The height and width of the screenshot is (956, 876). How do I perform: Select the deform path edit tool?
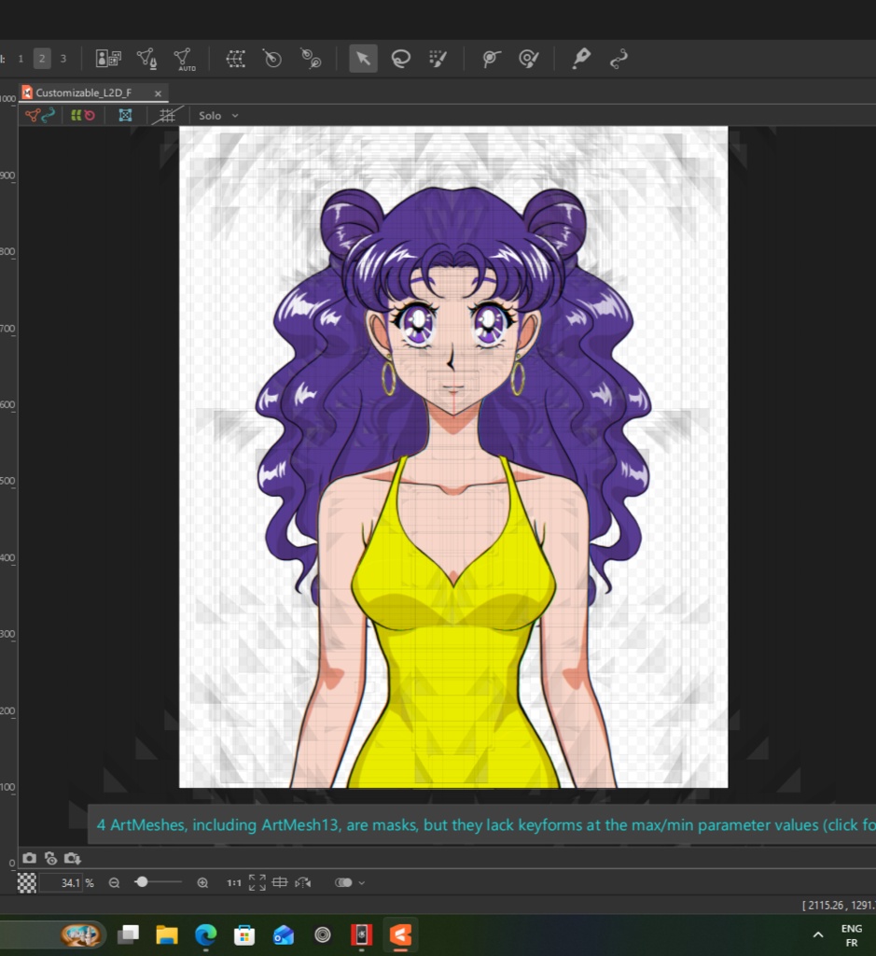(x=580, y=59)
